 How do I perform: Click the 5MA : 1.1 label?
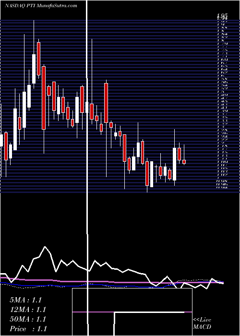[x=25, y=300]
